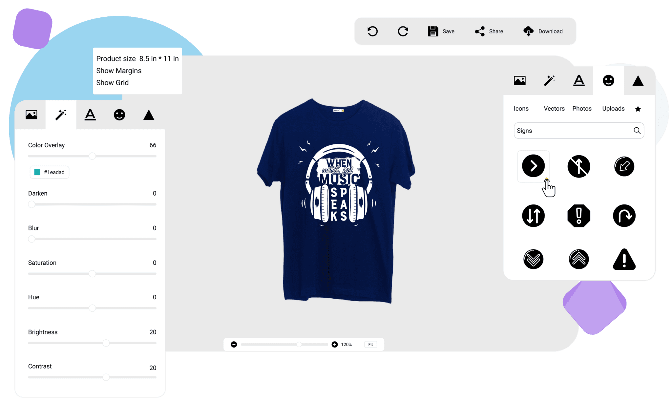
Task: Click the magnifier to search signs
Action: tap(637, 130)
